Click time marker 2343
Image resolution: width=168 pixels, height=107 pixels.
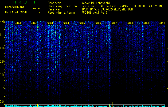coord(50,23)
